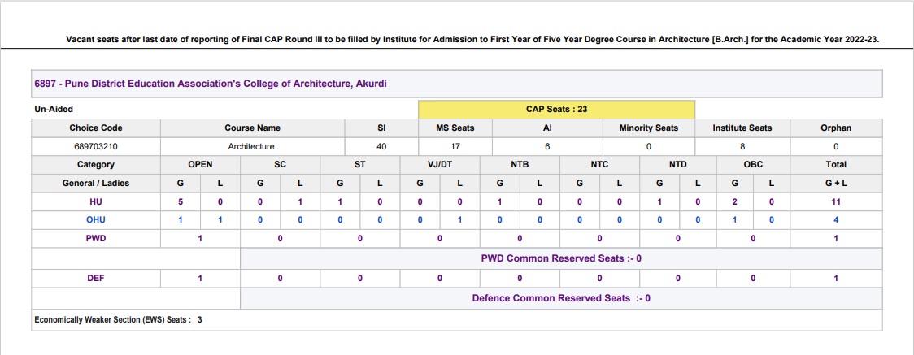Screen dimensions: 914x355
Task: Click the VJ/DT category header
Action: click(439, 165)
